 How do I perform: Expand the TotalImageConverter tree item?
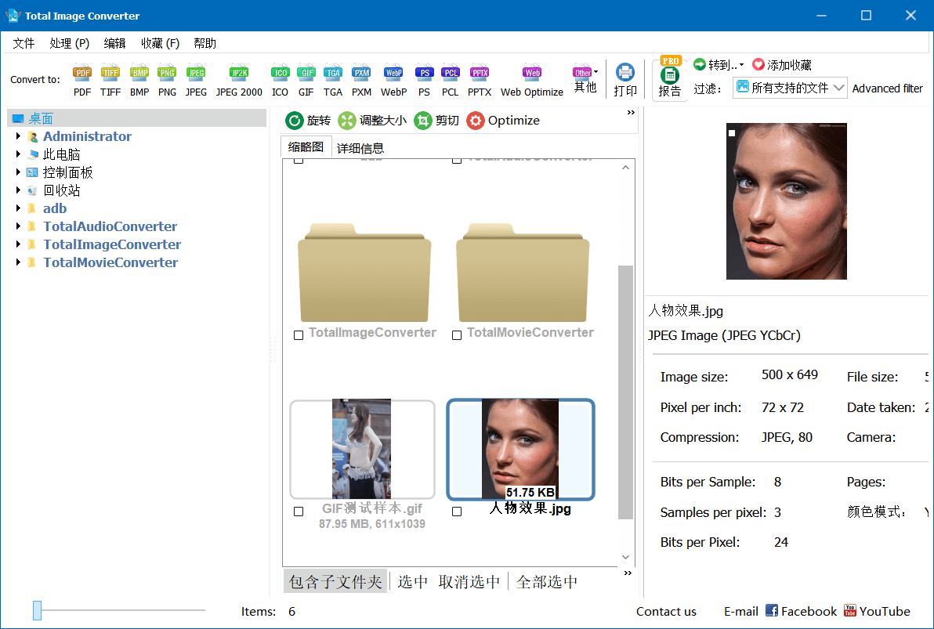tap(18, 244)
